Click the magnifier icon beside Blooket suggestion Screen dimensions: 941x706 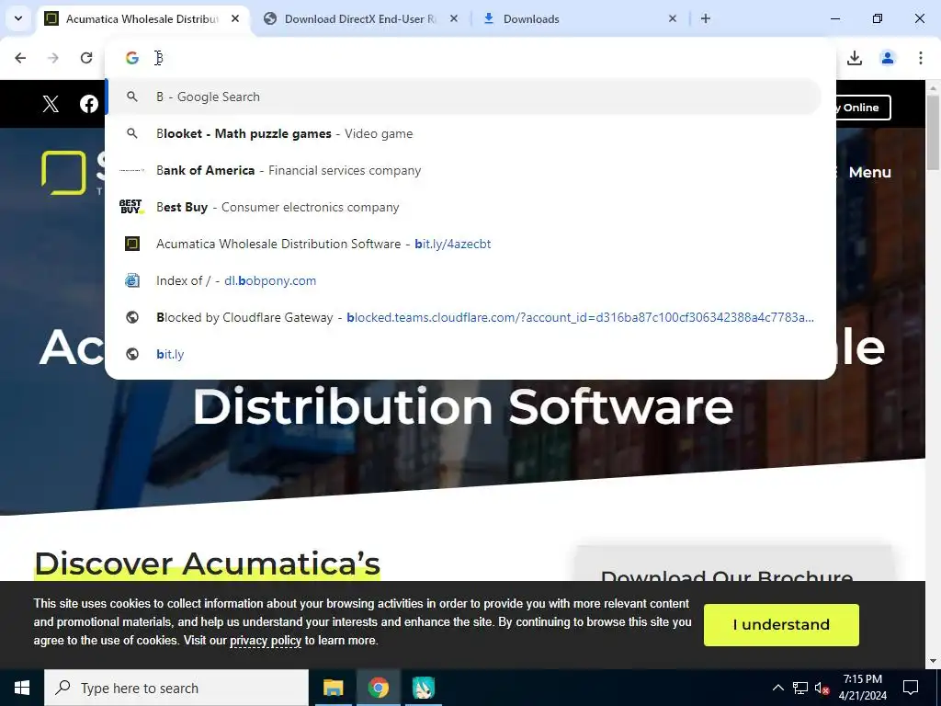[x=132, y=133]
